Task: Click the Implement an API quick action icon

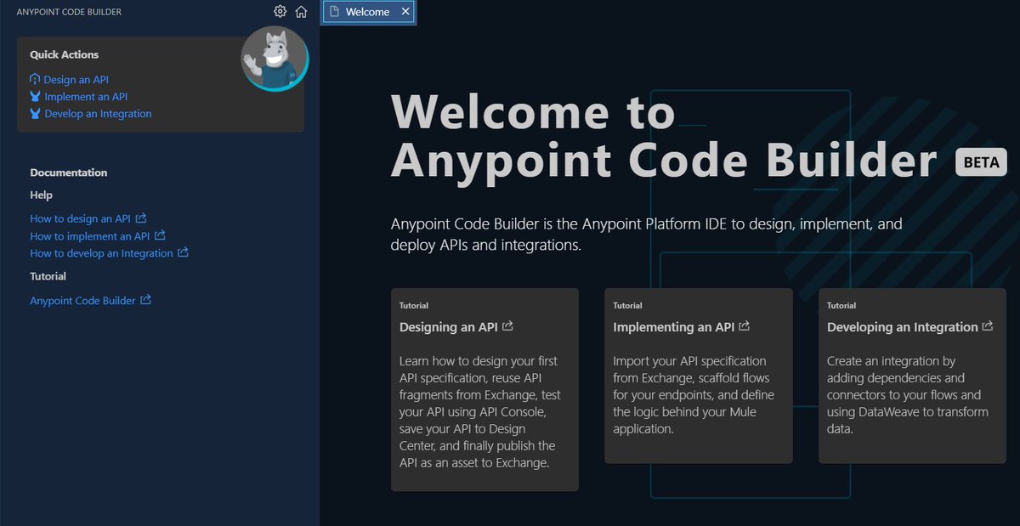Action: click(35, 96)
